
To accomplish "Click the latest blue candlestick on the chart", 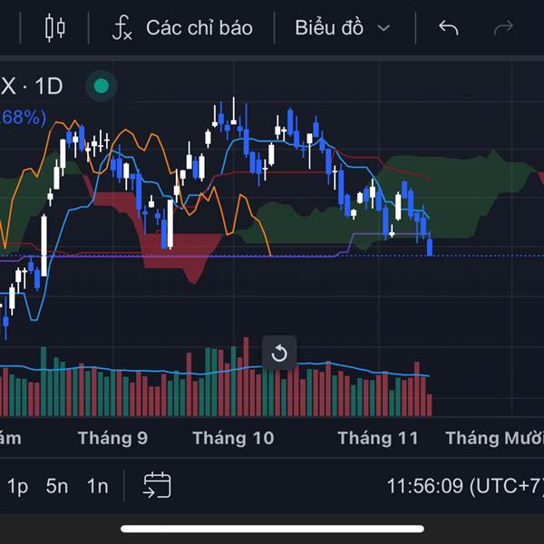I will (430, 247).
